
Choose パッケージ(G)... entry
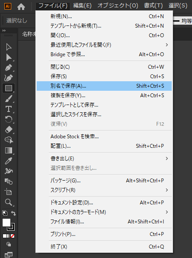104,181
